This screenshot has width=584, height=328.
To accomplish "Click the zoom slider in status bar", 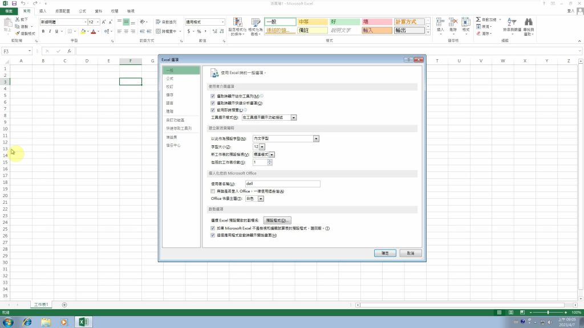I will (548, 313).
